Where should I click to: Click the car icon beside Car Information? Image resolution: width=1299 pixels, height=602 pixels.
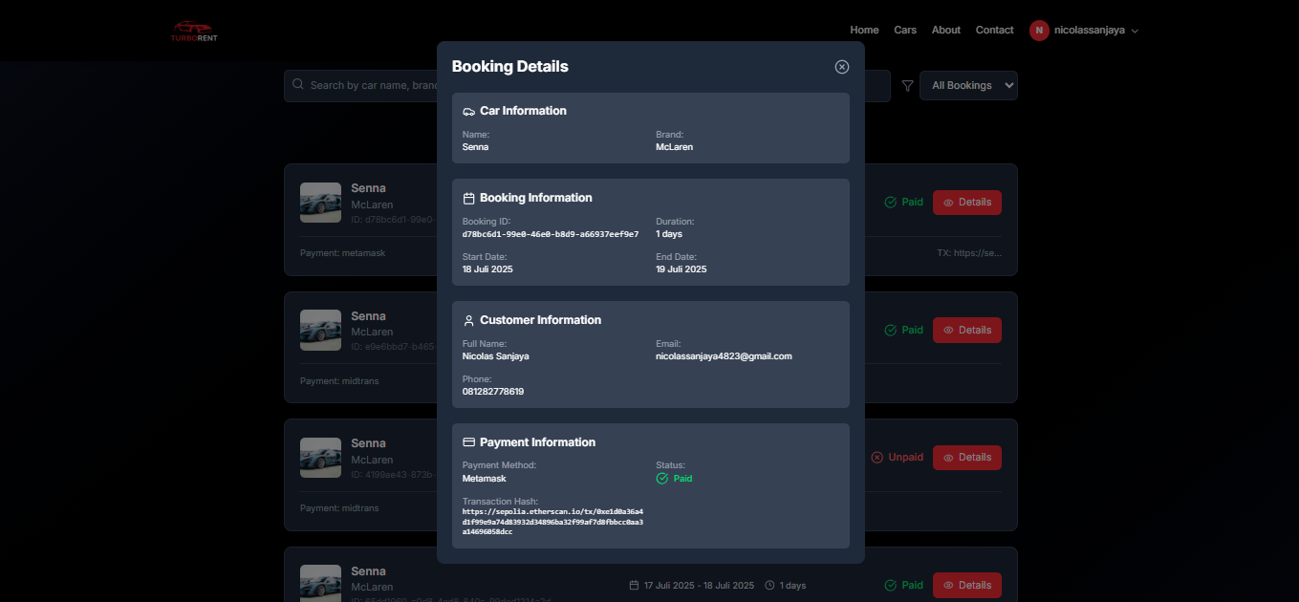pos(468,112)
